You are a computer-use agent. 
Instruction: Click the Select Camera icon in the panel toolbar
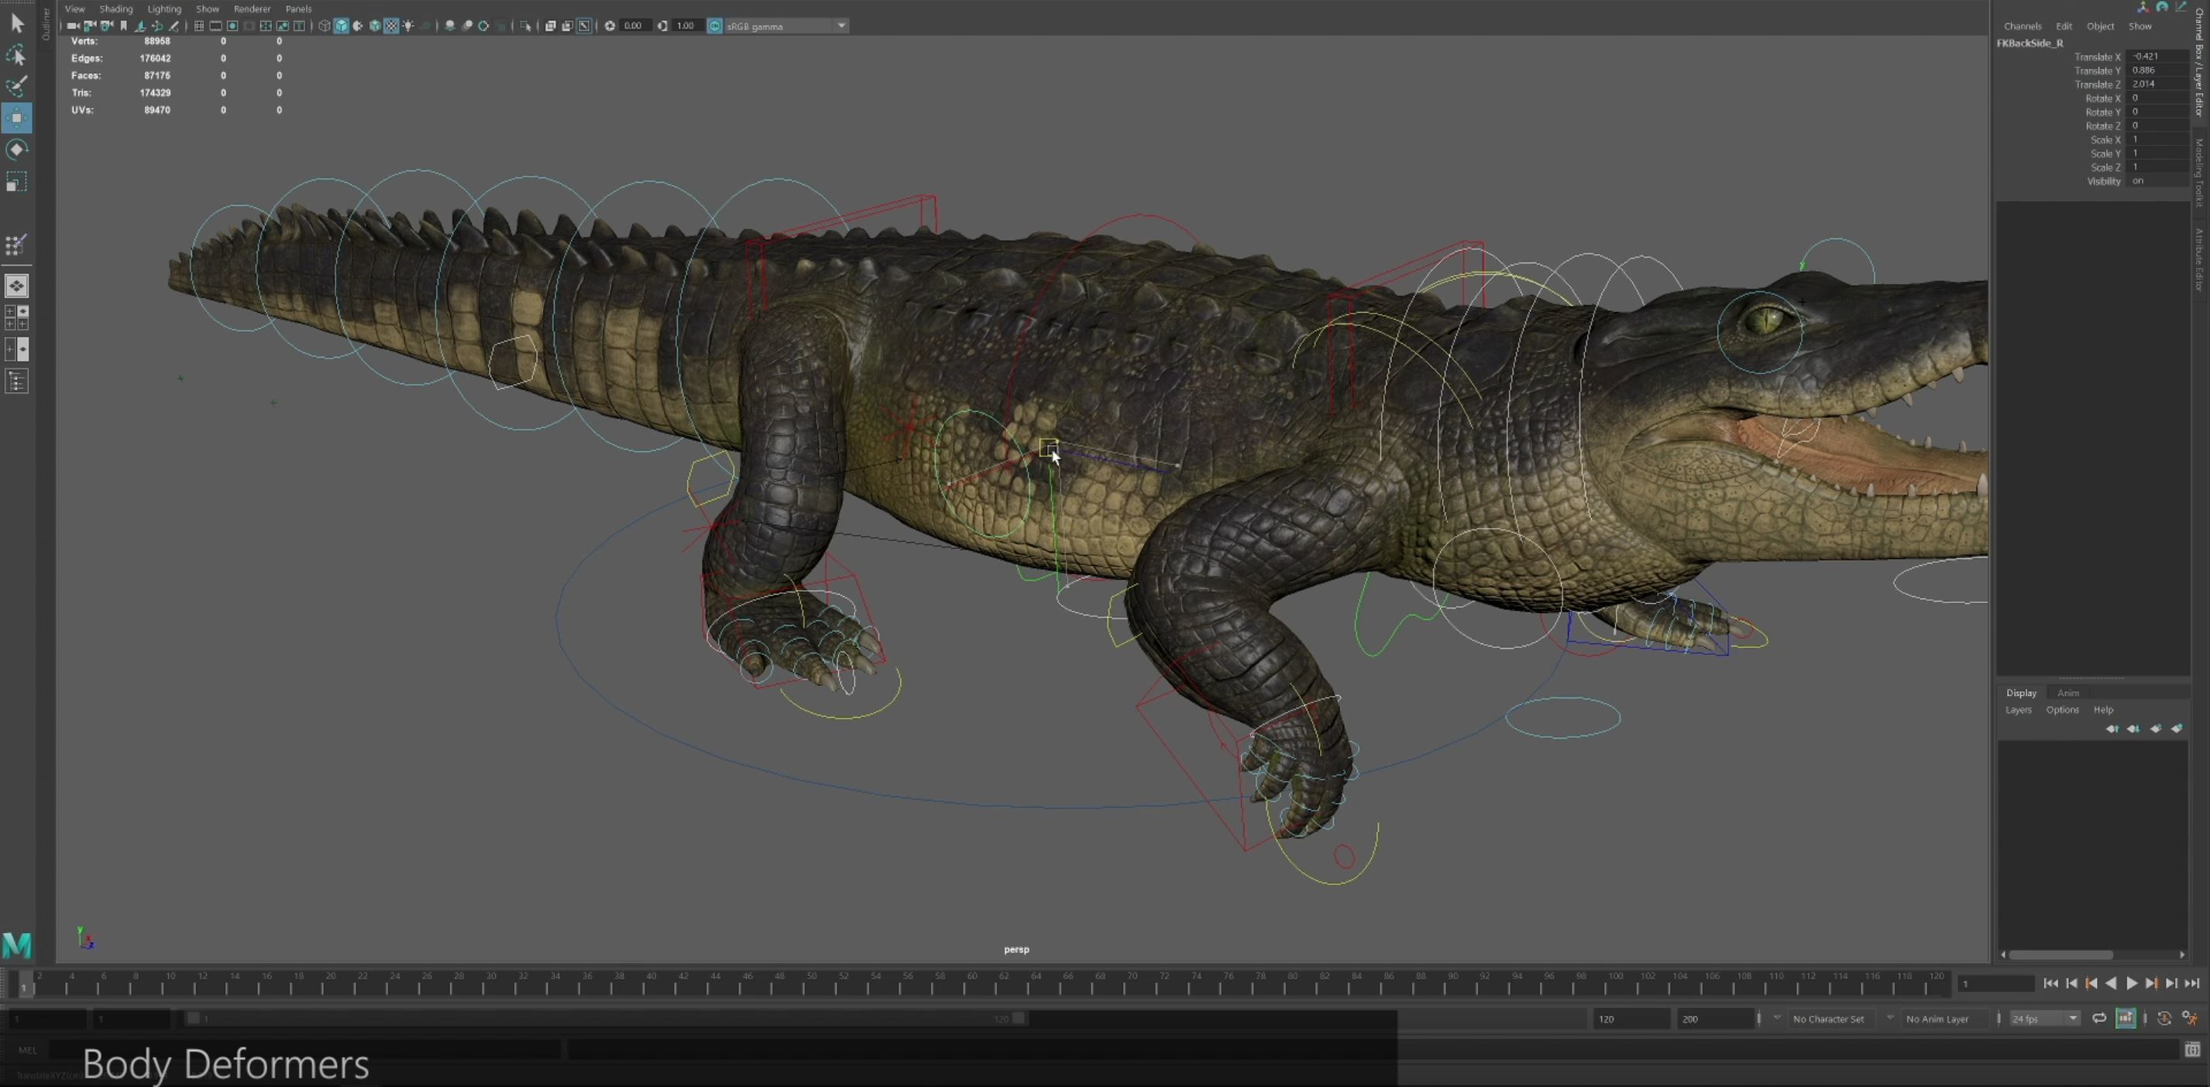74,26
